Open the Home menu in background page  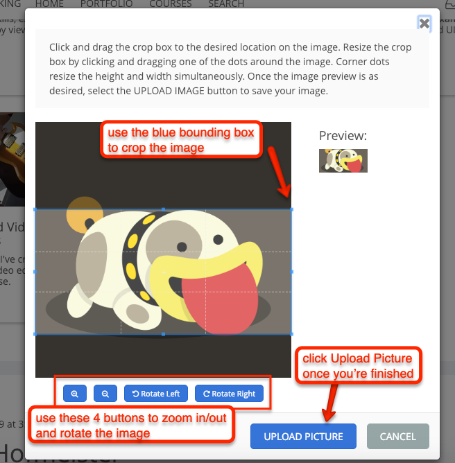coord(49,4)
